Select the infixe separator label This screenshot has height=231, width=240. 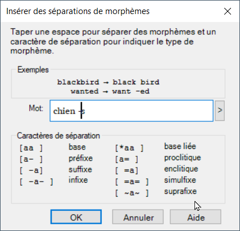(78, 180)
